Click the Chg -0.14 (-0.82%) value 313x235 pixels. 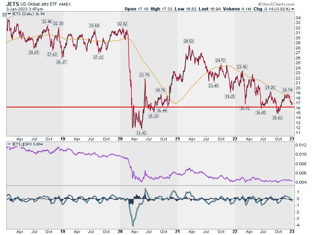276,9
